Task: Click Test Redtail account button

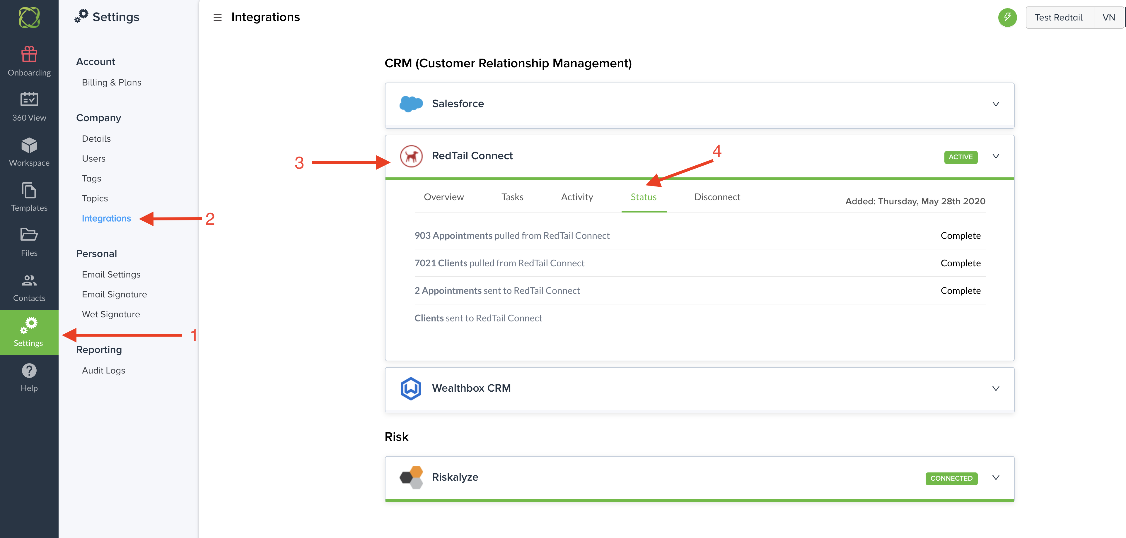Action: (x=1059, y=18)
